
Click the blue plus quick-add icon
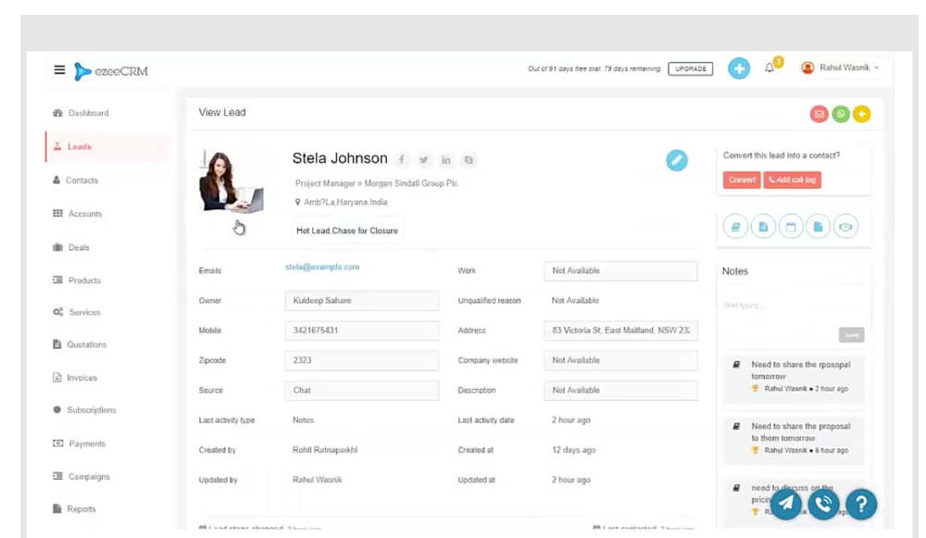coord(739,68)
